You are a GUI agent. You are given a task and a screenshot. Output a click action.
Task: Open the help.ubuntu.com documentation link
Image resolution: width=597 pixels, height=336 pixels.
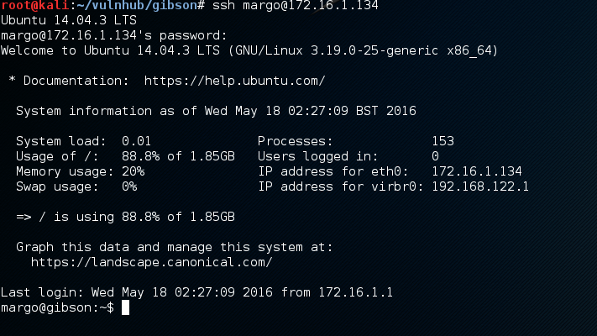(234, 81)
